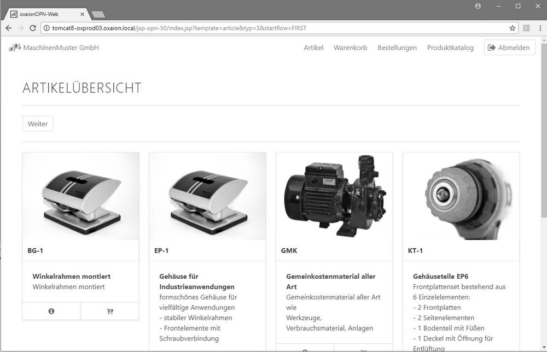Click the Chrome user profile icon
This screenshot has width=547, height=352.
point(478,6)
